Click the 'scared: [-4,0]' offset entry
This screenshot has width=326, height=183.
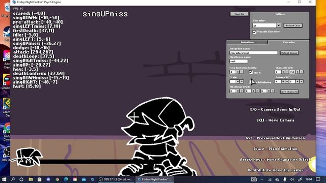click(x=29, y=14)
